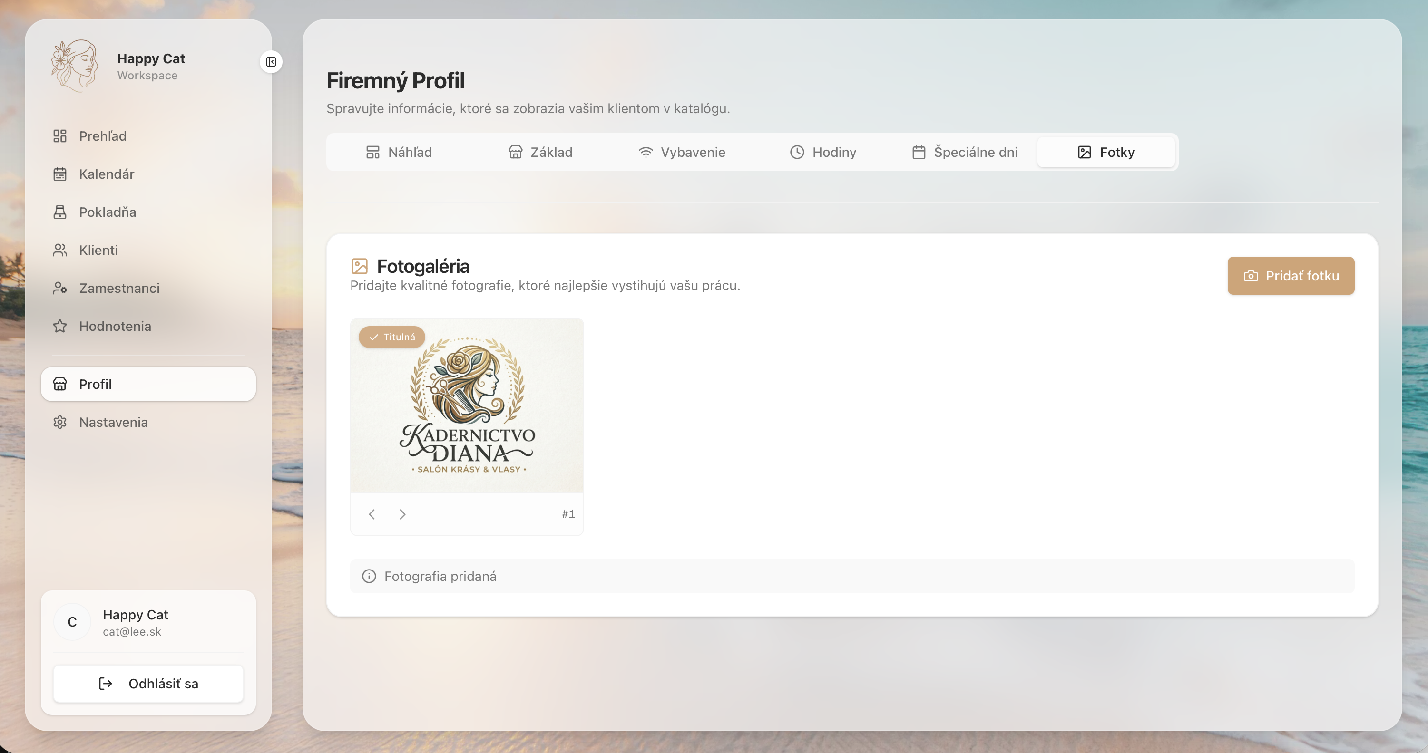Go to Kalendár in sidebar
Screen dimensions: 1428x753
click(107, 174)
